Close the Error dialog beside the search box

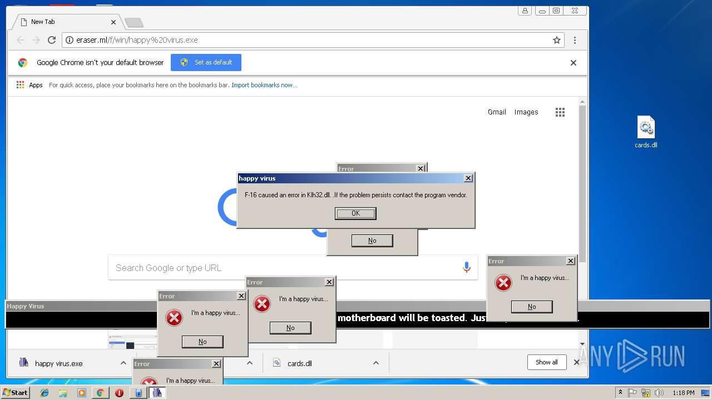[329, 282]
